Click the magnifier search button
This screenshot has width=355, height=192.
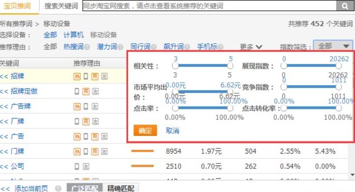coord(345,6)
